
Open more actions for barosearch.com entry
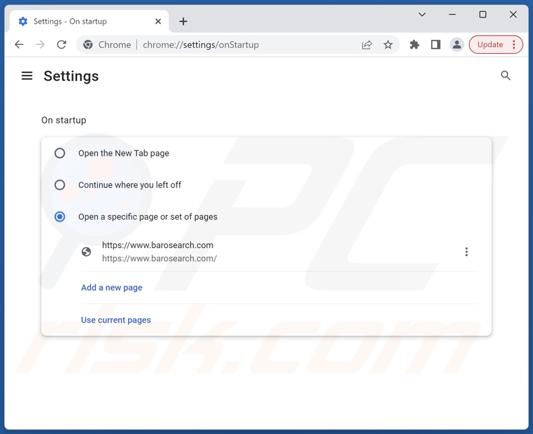(466, 251)
